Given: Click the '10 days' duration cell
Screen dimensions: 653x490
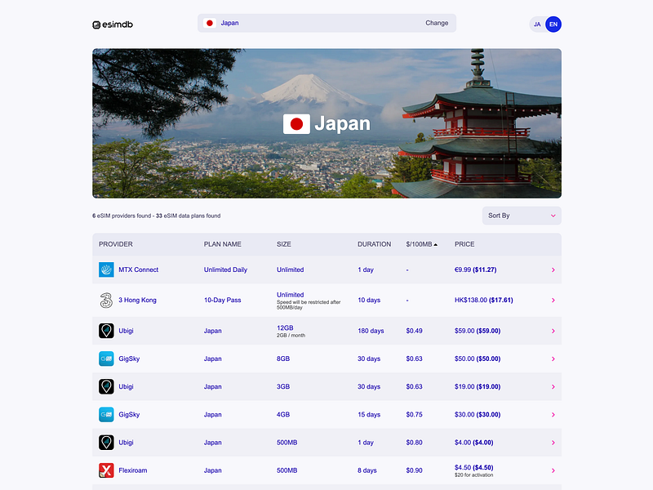Looking at the screenshot, I should click(369, 300).
